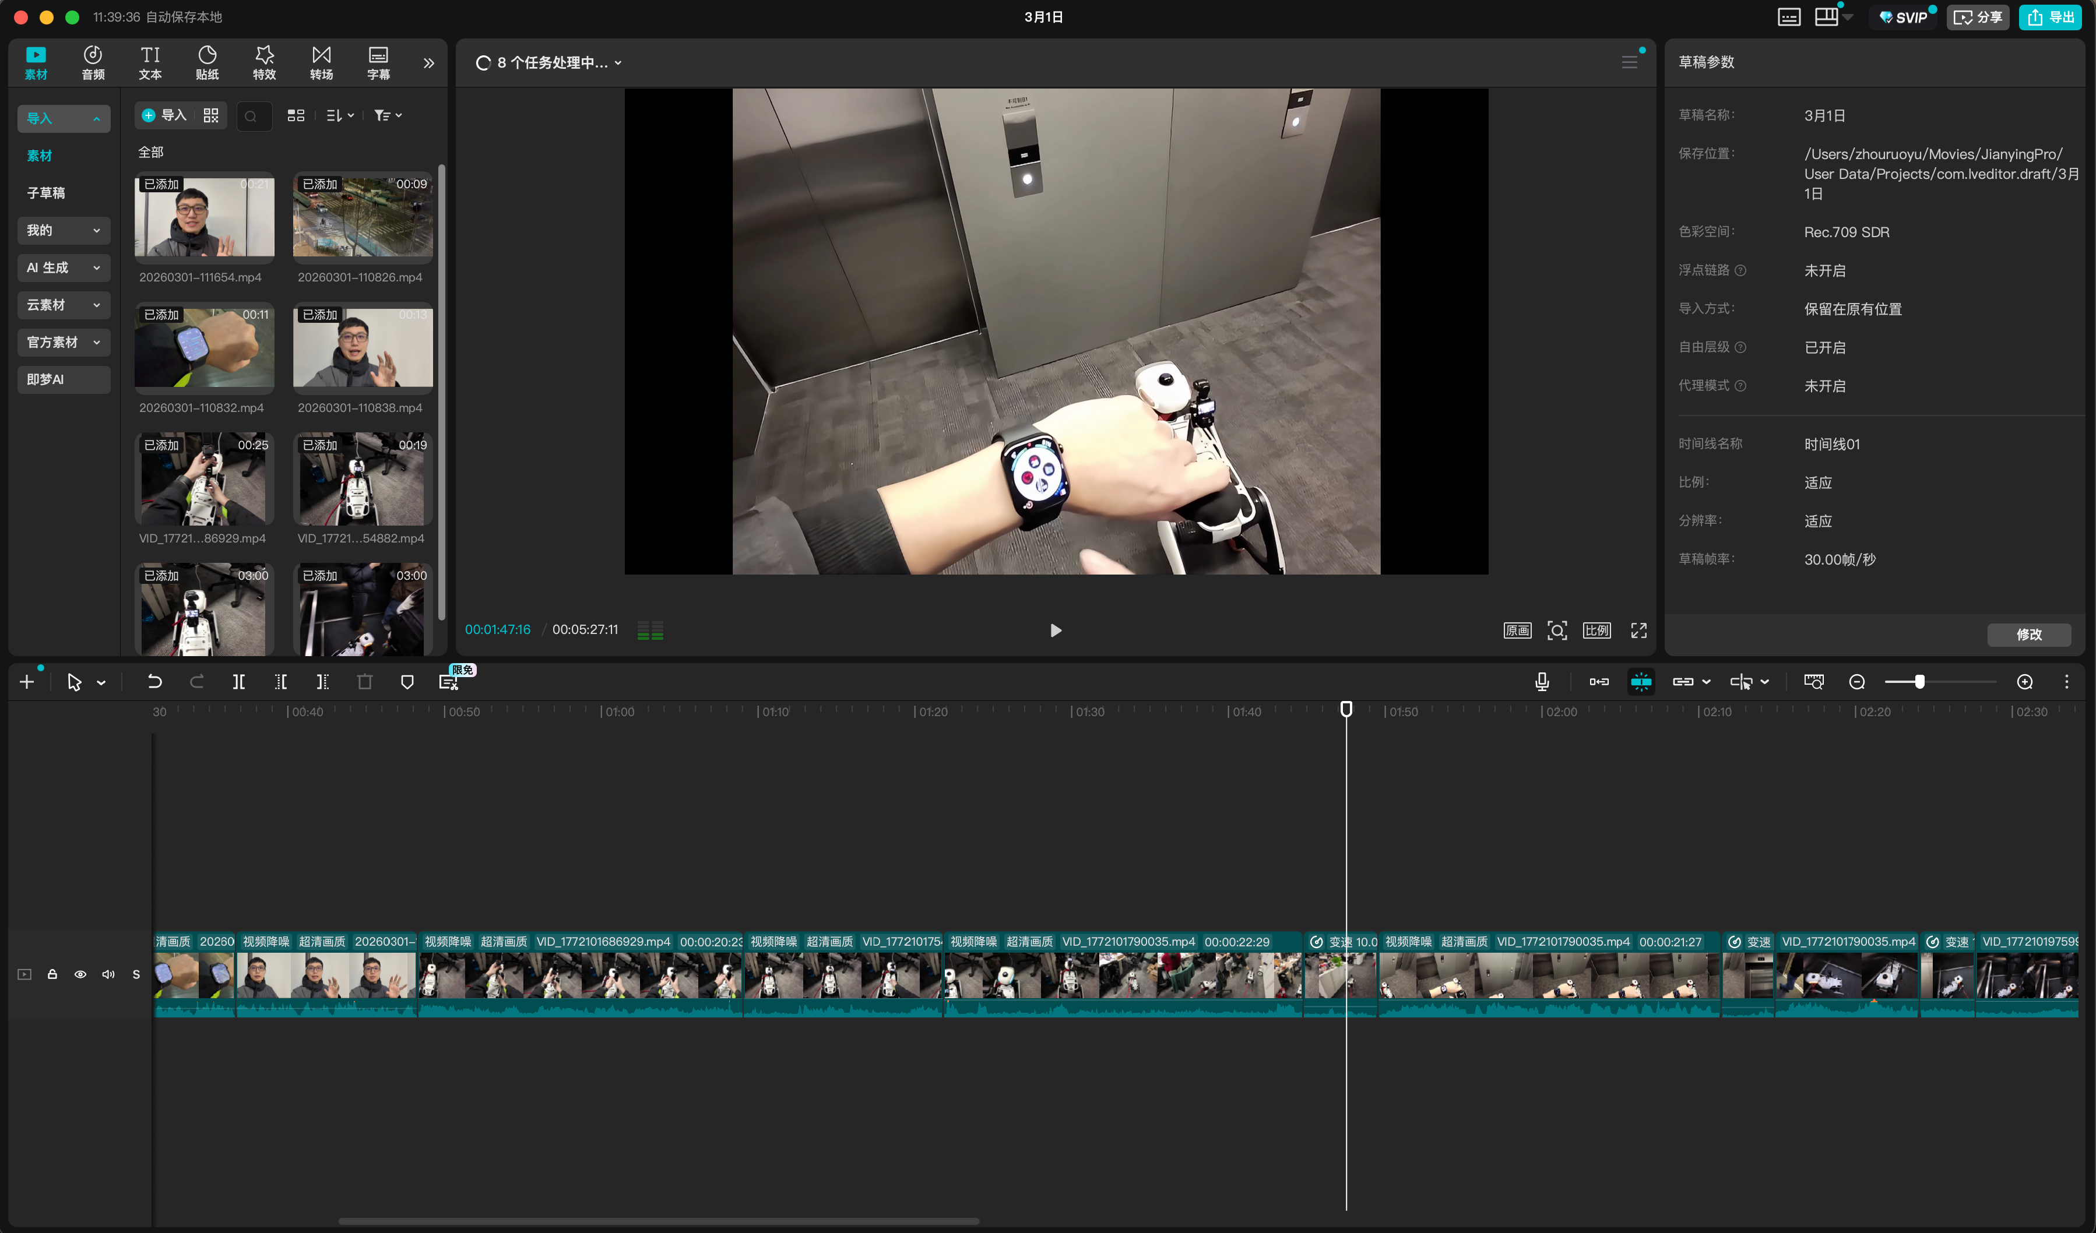The image size is (2096, 1233).
Task: Click the trim left of playhead icon
Action: pyautogui.click(x=280, y=682)
